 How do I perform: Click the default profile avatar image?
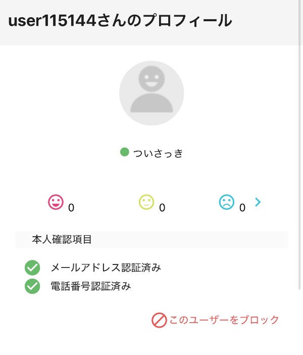(x=151, y=94)
